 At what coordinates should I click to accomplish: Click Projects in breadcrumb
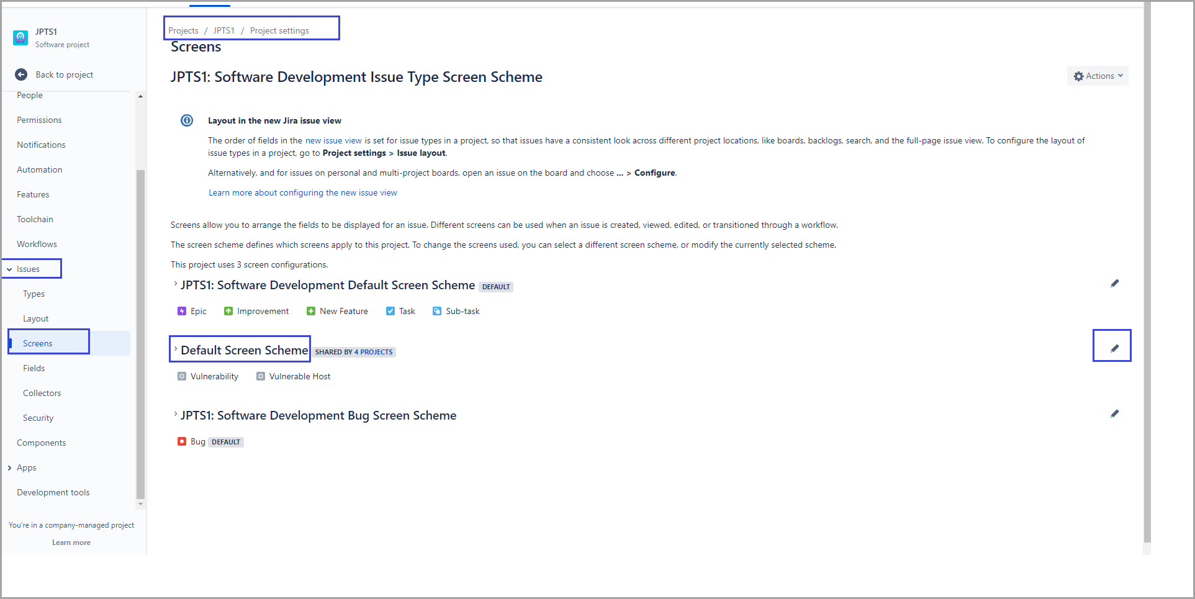tap(183, 30)
